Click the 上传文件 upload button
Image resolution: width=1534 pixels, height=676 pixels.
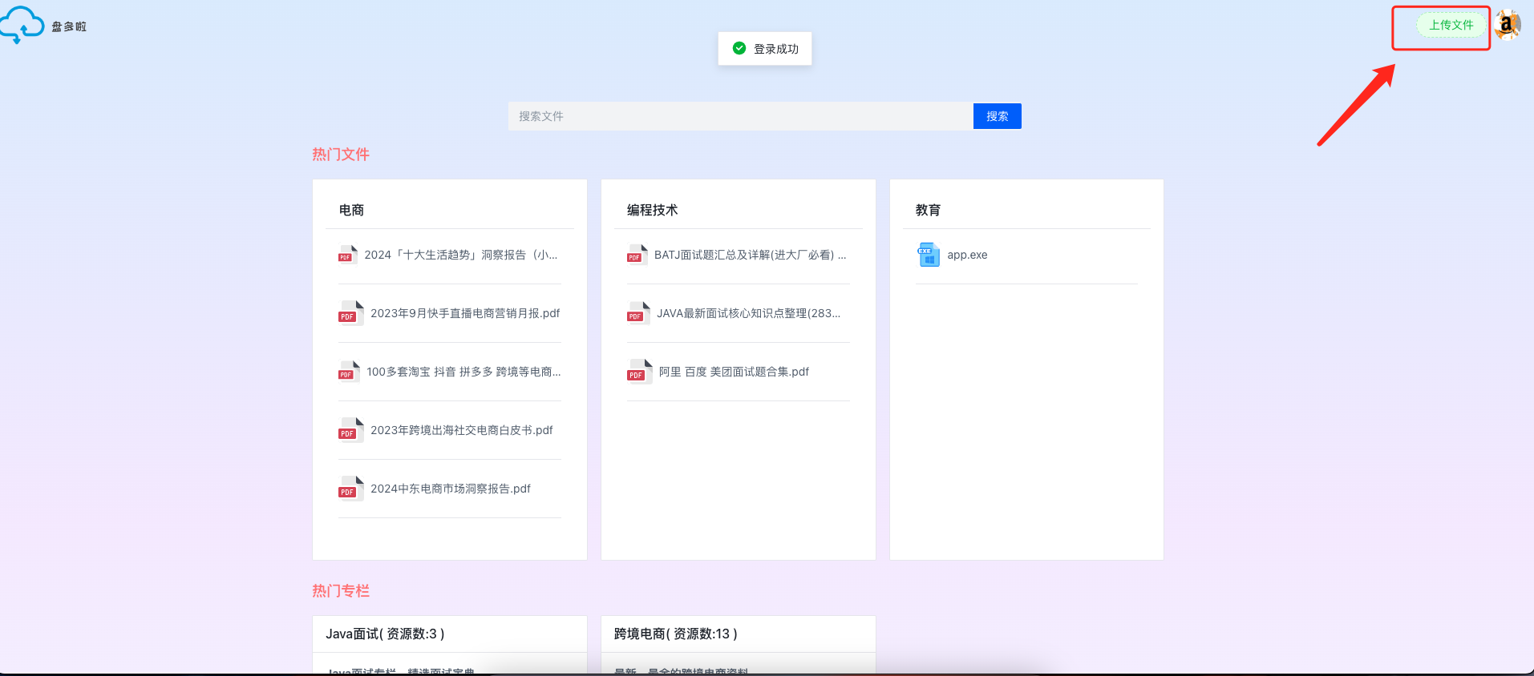(x=1451, y=25)
